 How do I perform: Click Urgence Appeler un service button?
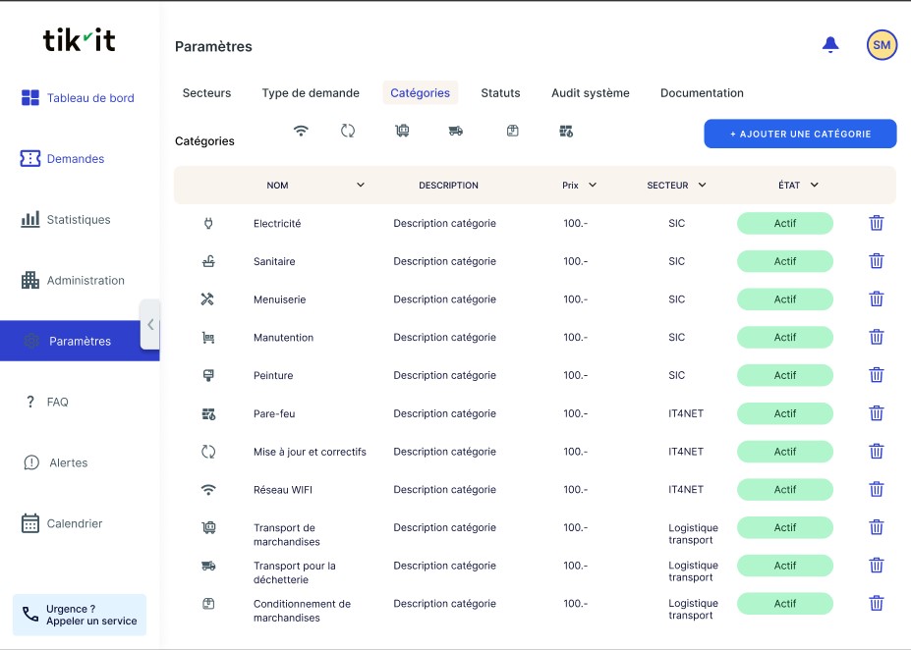point(80,615)
